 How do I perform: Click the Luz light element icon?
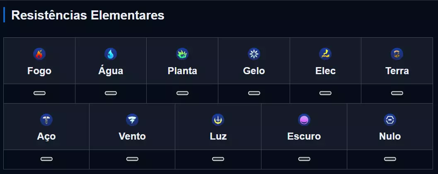coord(218,120)
